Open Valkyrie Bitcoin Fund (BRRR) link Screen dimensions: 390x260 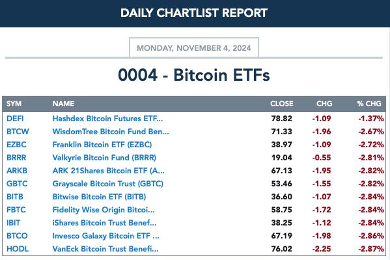pyautogui.click(x=104, y=158)
